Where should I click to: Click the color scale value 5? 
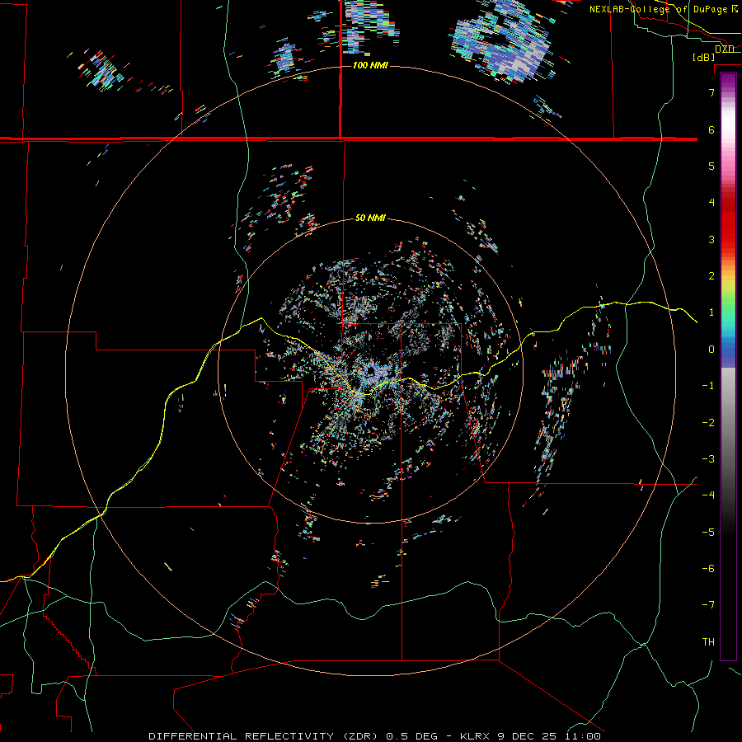click(711, 166)
